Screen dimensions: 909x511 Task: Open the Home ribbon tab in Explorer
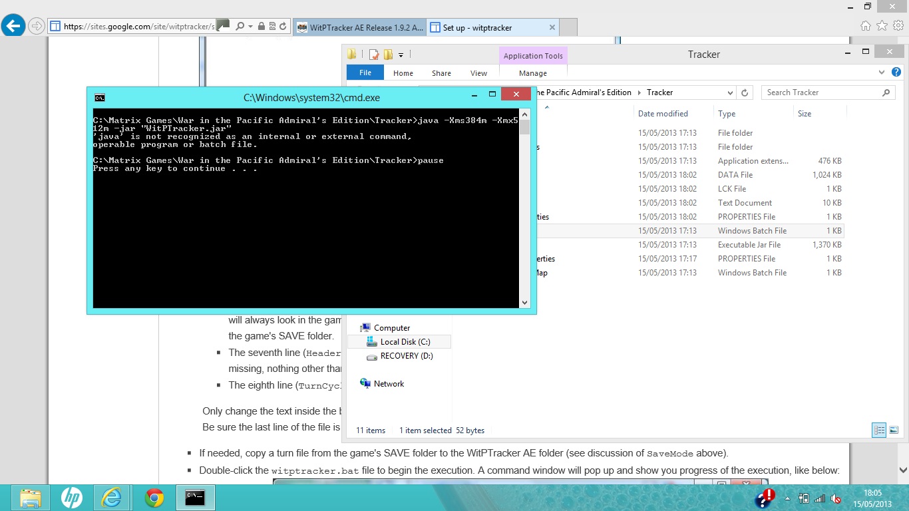click(x=403, y=73)
